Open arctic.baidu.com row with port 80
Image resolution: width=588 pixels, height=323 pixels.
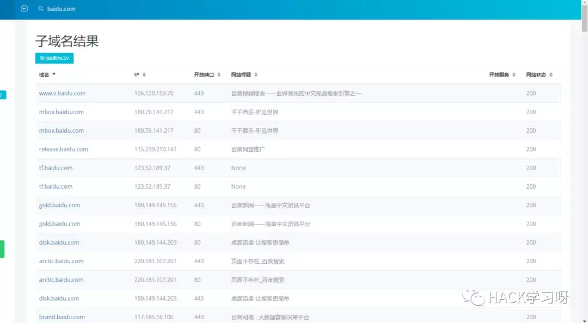click(61, 280)
